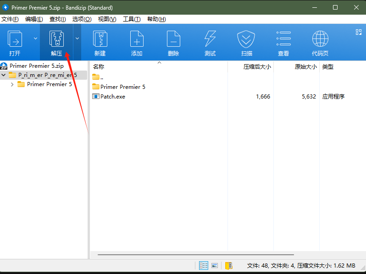Click the Add (添加) files icon
The height and width of the screenshot is (274, 366).
[x=137, y=38]
